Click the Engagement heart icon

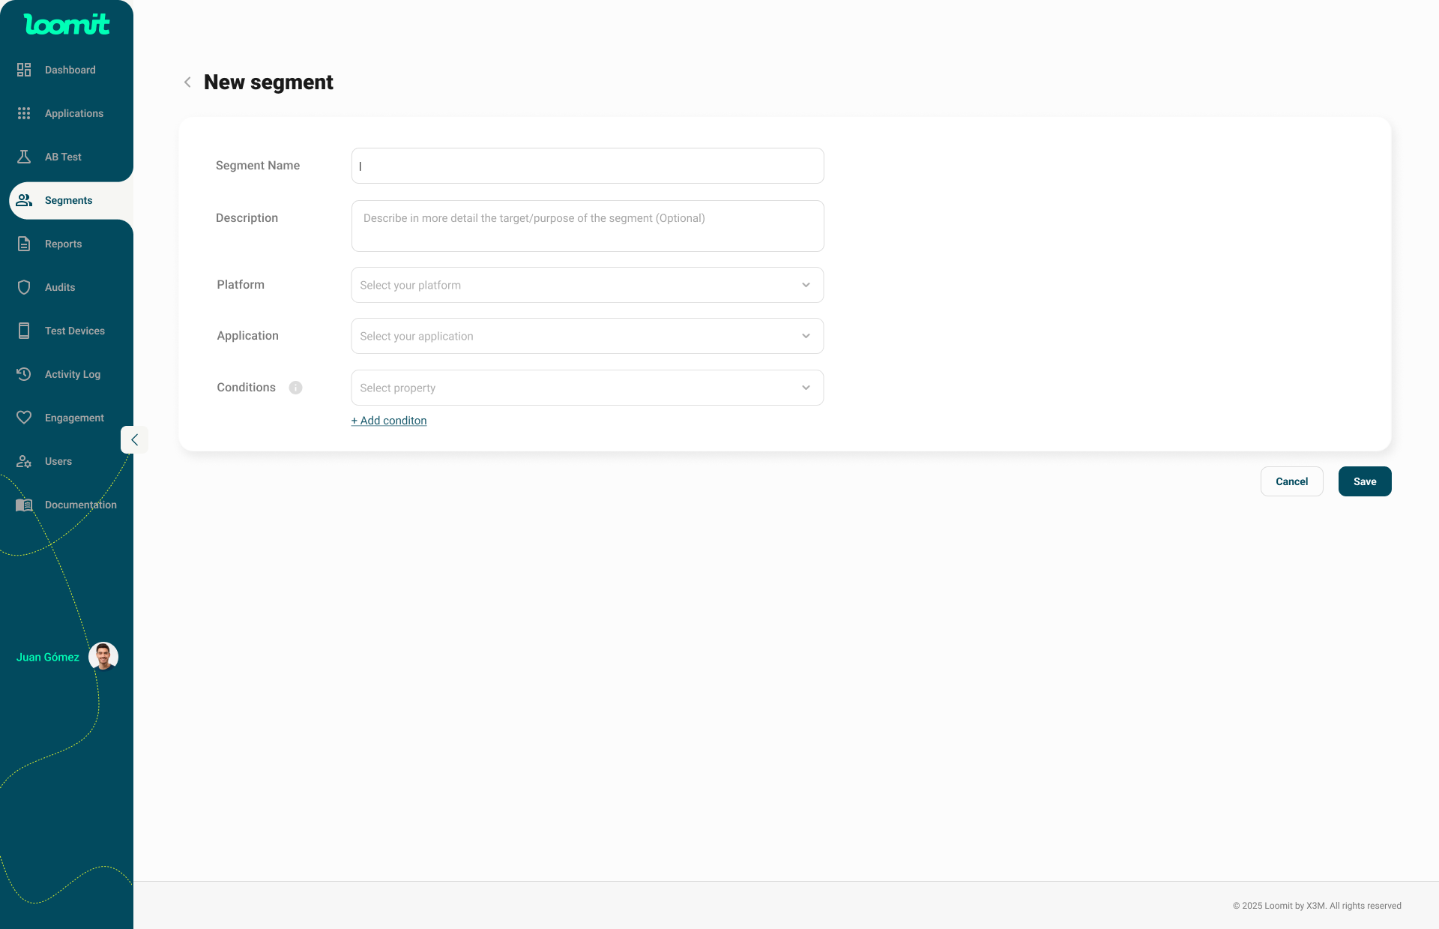pos(24,418)
